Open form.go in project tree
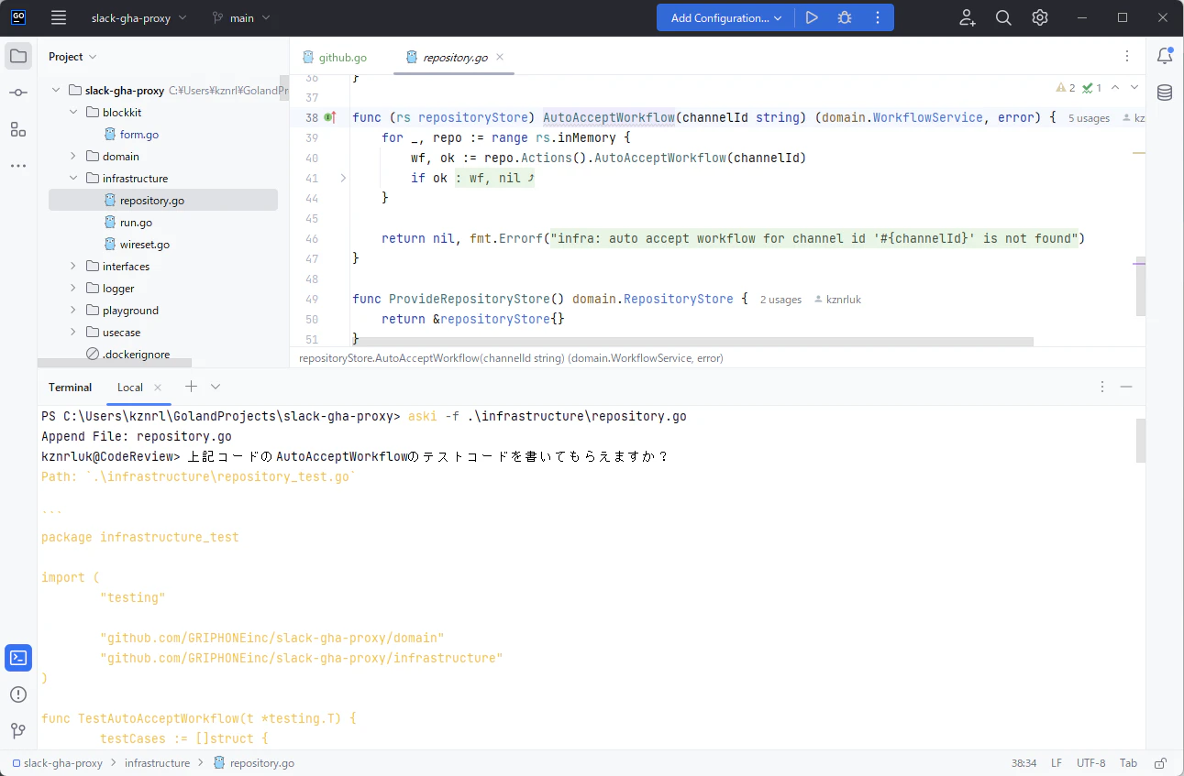 [x=139, y=135]
